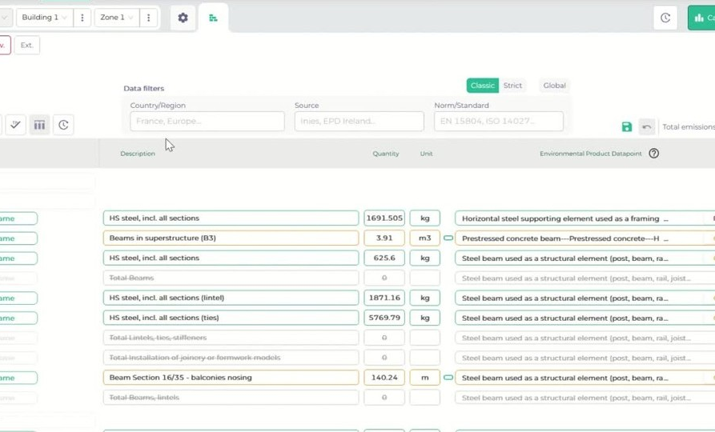Select Beams in superstructure (B3) description
Viewport: 715px width, 432px height.
pyautogui.click(x=231, y=238)
